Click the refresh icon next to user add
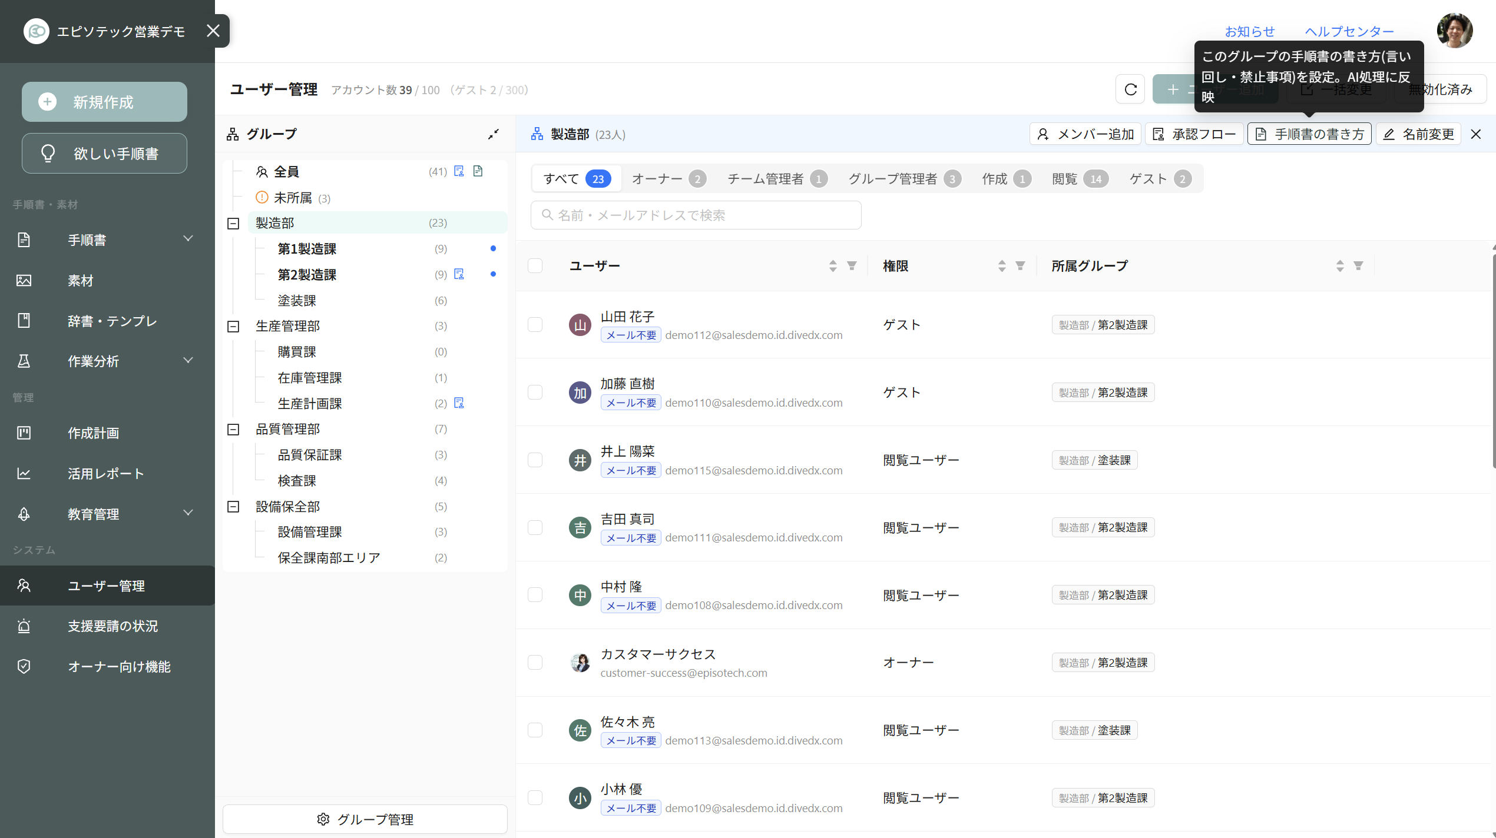 [x=1130, y=89]
